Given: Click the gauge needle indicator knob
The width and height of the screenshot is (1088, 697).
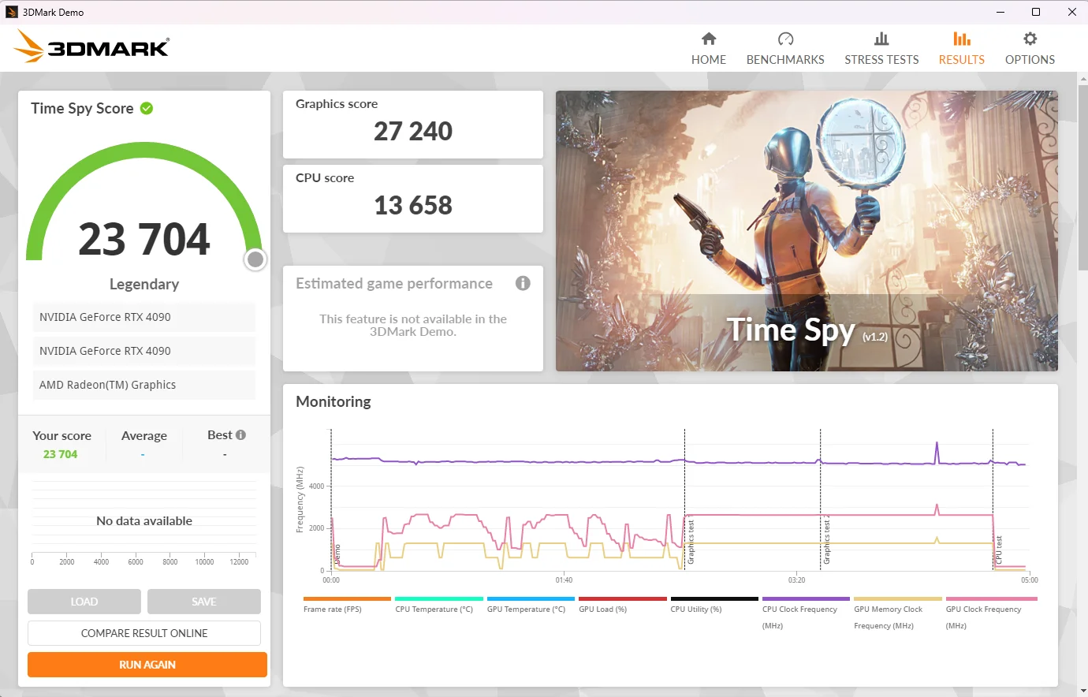Looking at the screenshot, I should [x=255, y=259].
